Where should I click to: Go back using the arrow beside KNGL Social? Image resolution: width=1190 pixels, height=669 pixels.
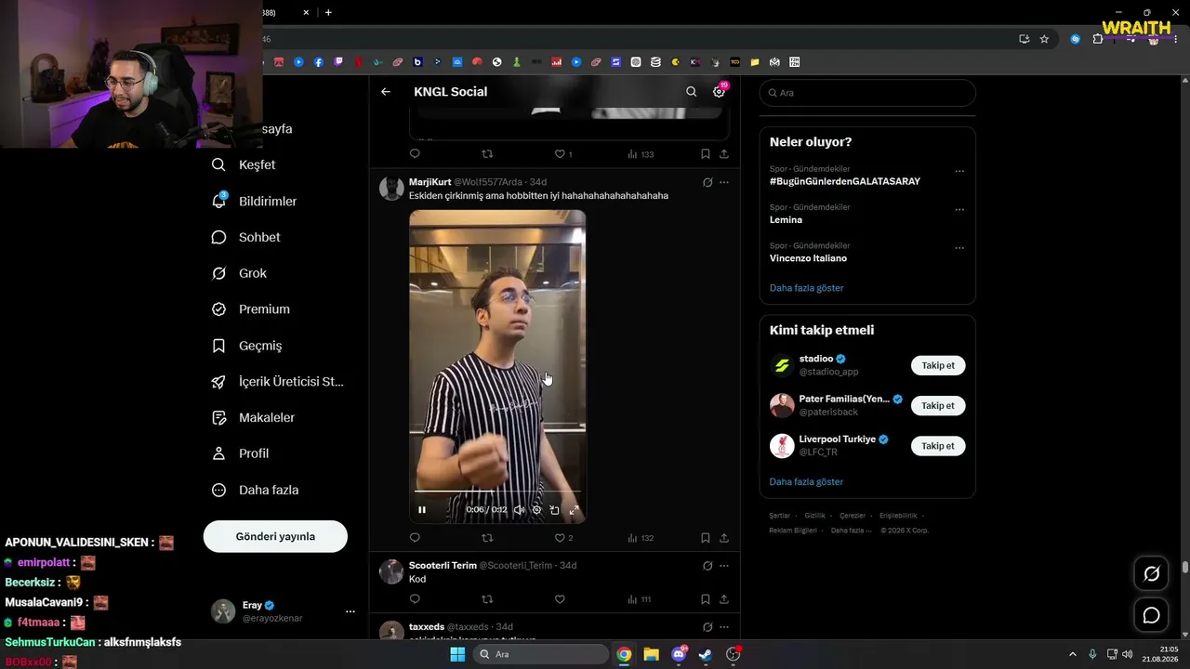[386, 92]
